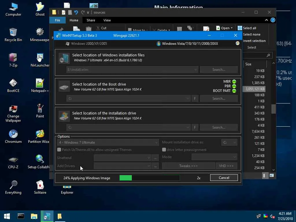Viewport: 296px width, 222px height.
Task: Open the Windows 7 Ultimate edition dropdown
Action: (108, 143)
